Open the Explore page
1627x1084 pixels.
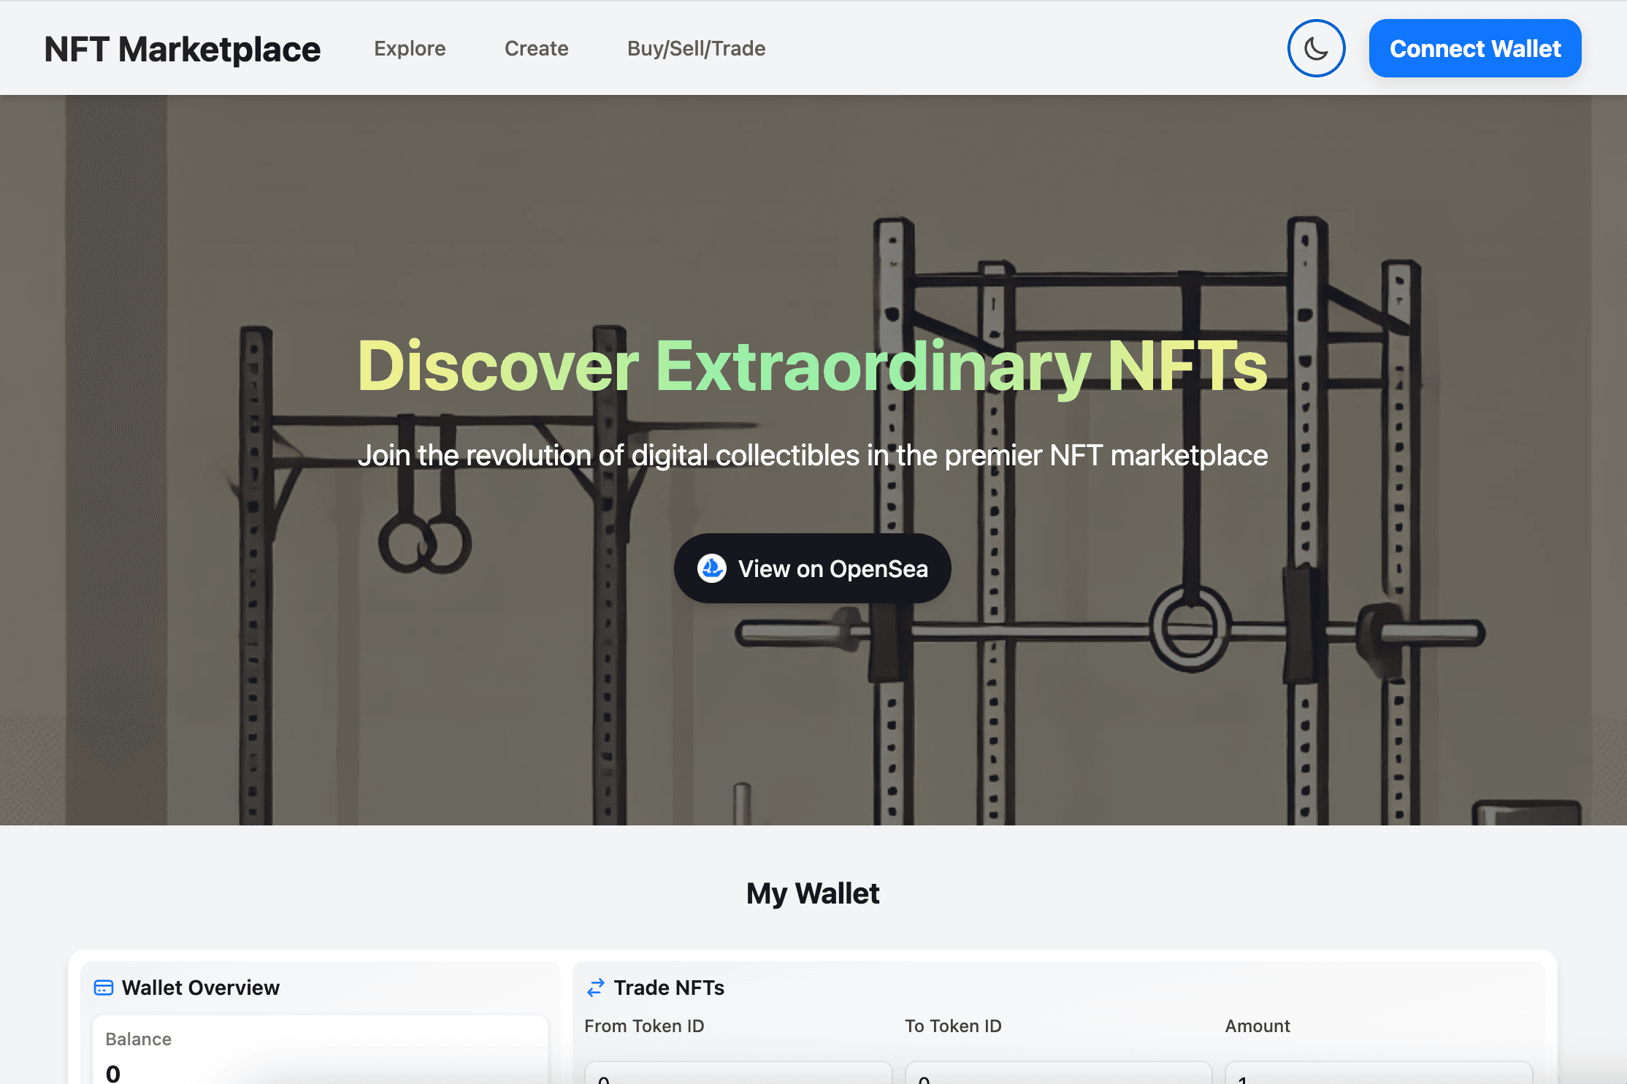coord(410,48)
